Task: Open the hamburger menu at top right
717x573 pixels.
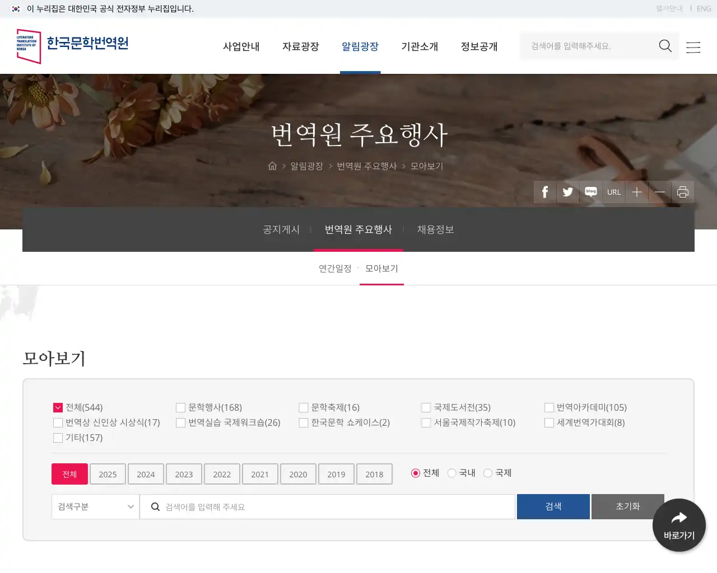Action: pyautogui.click(x=693, y=47)
